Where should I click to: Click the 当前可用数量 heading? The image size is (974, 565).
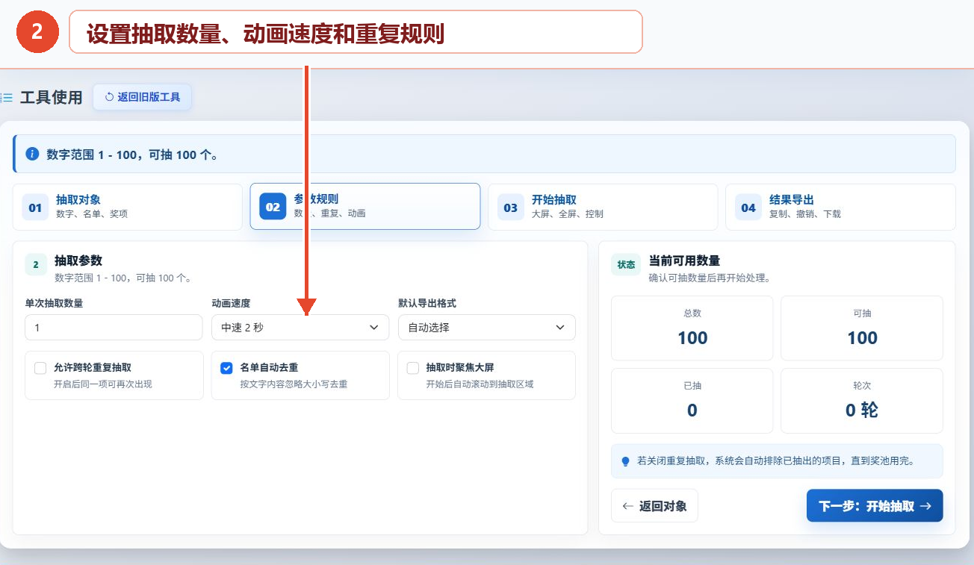[x=685, y=260]
